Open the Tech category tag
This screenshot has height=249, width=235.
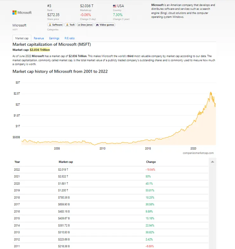click(70, 25)
